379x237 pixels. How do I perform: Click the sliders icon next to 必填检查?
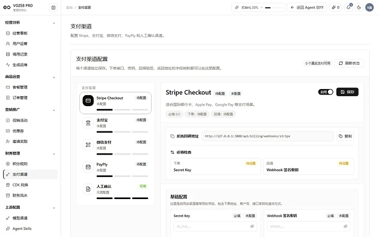tap(172, 152)
